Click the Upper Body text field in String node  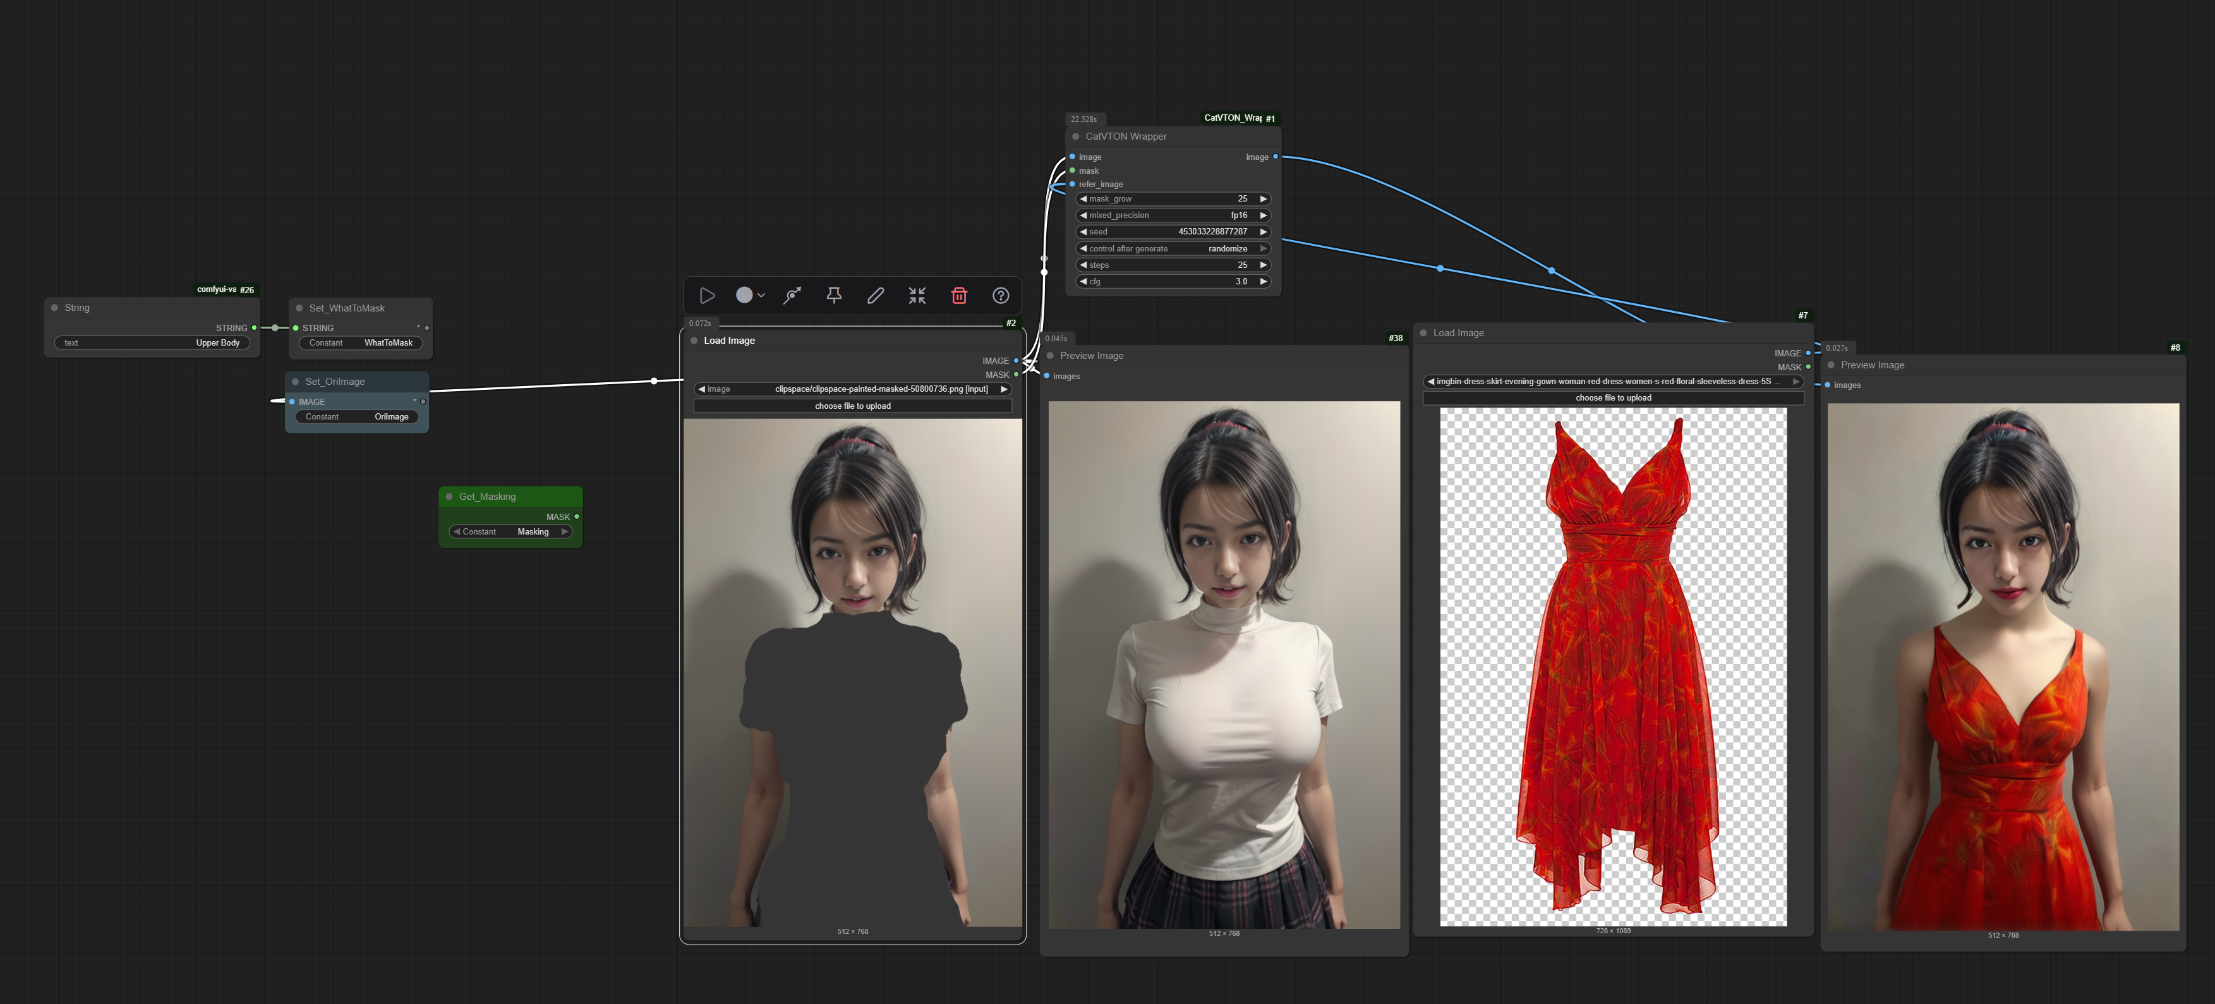click(153, 343)
